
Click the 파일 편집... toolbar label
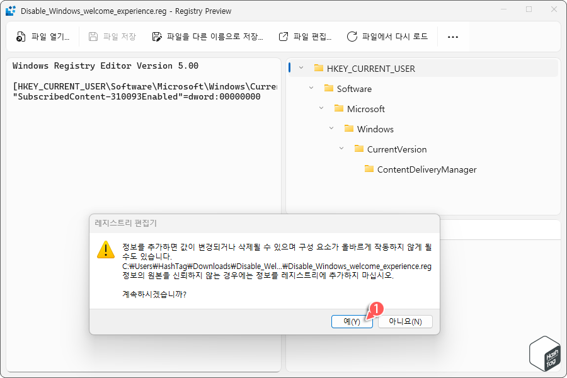coord(312,37)
